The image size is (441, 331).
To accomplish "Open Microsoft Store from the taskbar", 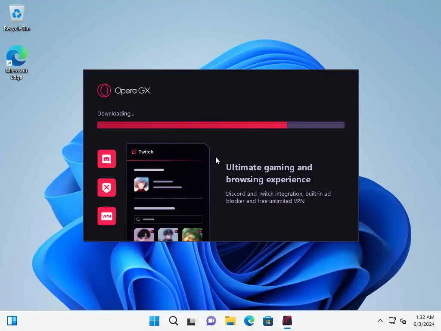I will tap(268, 321).
